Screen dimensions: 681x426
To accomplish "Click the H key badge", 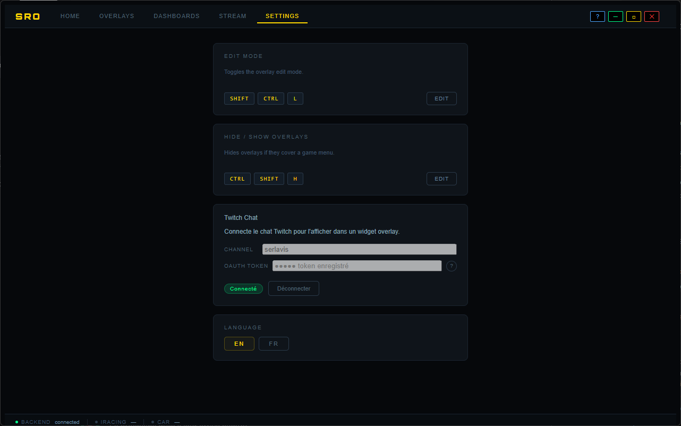I will (x=295, y=179).
